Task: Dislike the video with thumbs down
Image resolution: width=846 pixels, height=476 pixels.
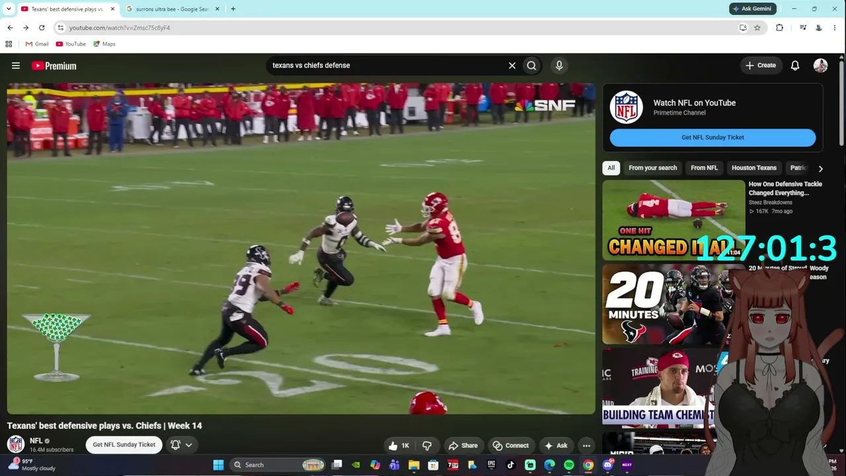Action: 427,446
